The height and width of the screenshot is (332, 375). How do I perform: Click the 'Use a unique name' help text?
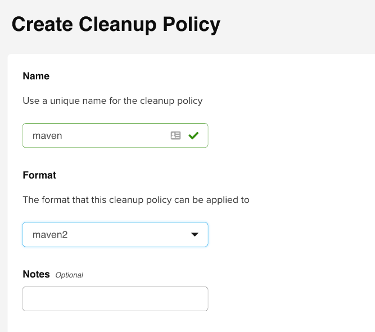112,101
